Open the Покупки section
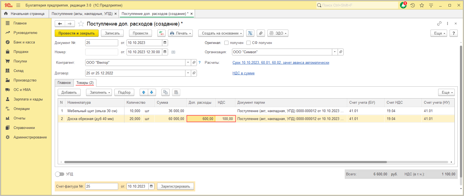Screen dimensions: 464x196 click(20, 61)
